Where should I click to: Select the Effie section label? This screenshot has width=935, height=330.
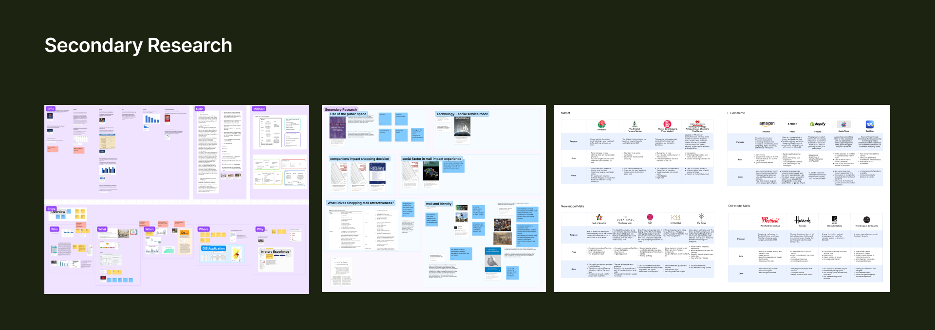coord(51,109)
